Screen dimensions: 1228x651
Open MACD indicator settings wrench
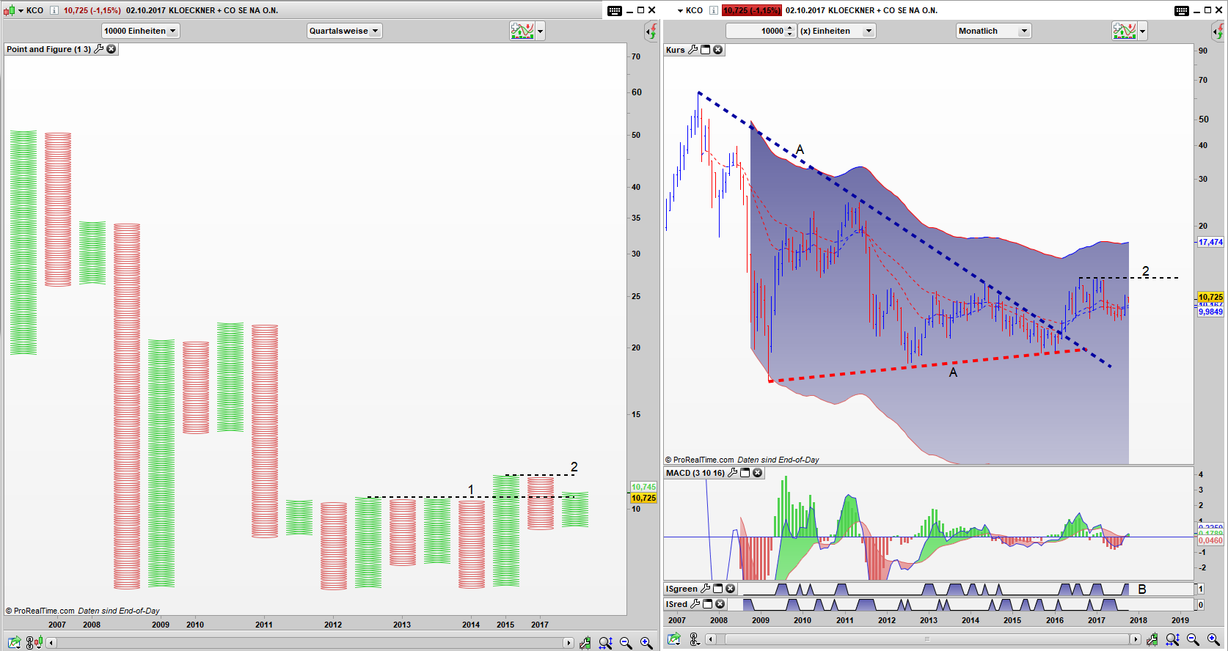point(732,473)
